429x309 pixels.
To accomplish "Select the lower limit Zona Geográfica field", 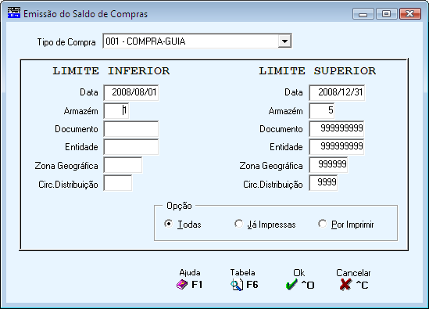I will pyautogui.click(x=123, y=165).
